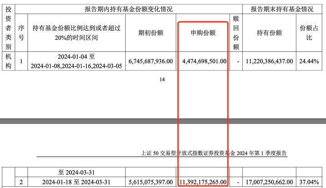Select the 序号 column header
The image size is (326, 188).
coord(21,33)
